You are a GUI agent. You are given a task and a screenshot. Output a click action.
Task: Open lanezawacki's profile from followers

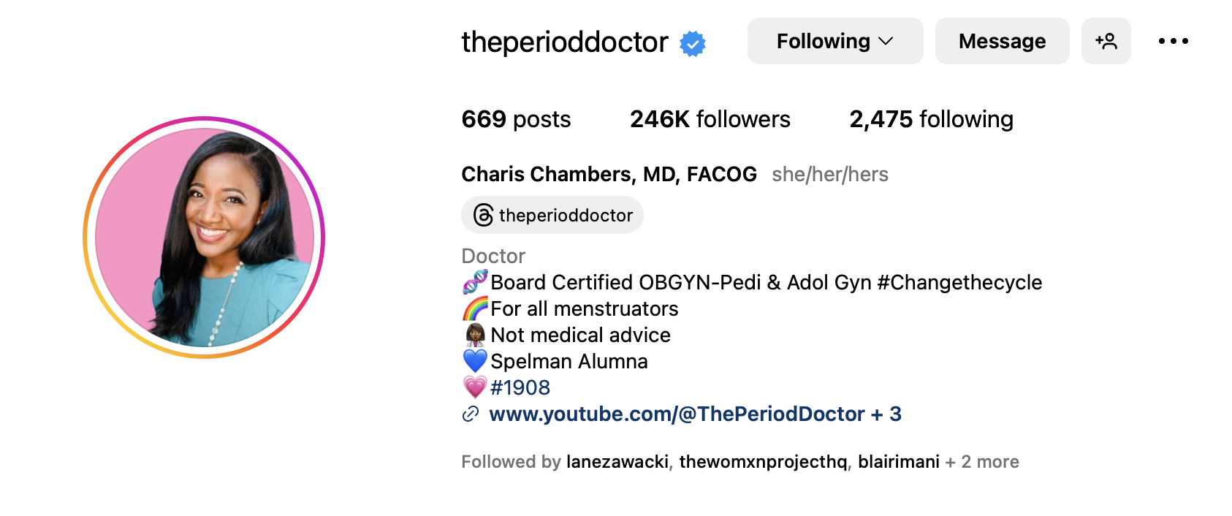[617, 462]
